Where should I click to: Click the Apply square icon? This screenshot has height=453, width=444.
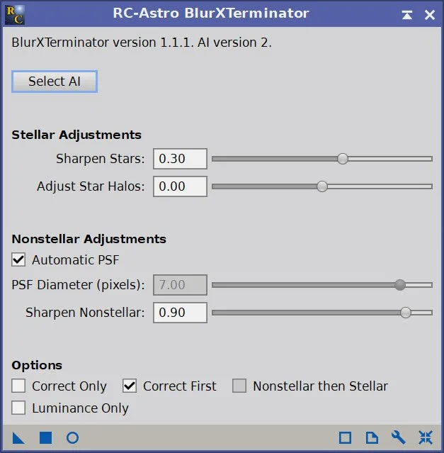(x=45, y=437)
